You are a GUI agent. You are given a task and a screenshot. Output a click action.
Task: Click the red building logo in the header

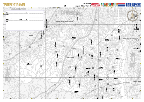(x=96, y=5)
